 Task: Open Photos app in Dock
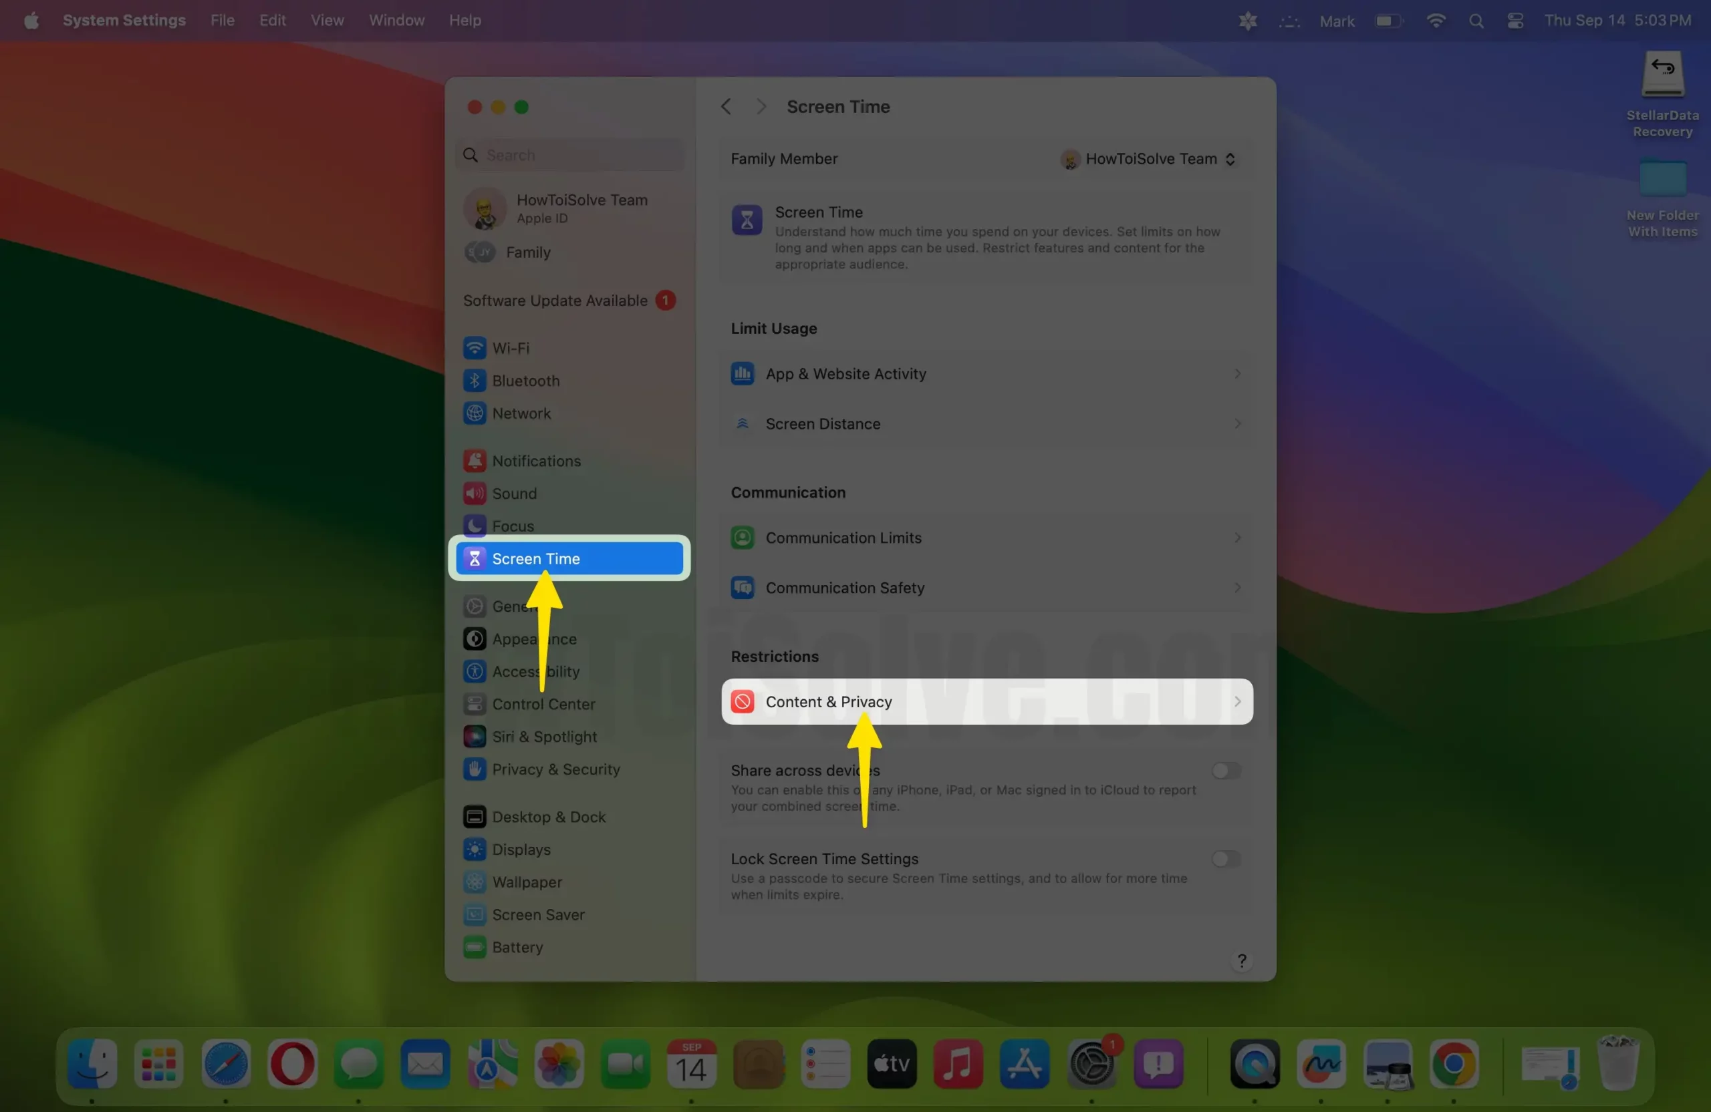pyautogui.click(x=559, y=1063)
